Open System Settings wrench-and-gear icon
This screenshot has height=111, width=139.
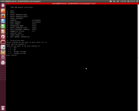coord(3,37)
